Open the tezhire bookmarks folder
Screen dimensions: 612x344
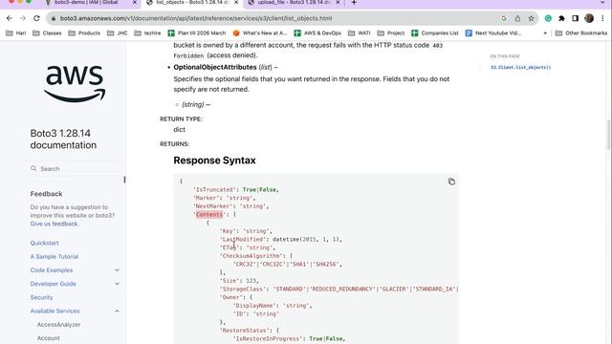point(147,33)
